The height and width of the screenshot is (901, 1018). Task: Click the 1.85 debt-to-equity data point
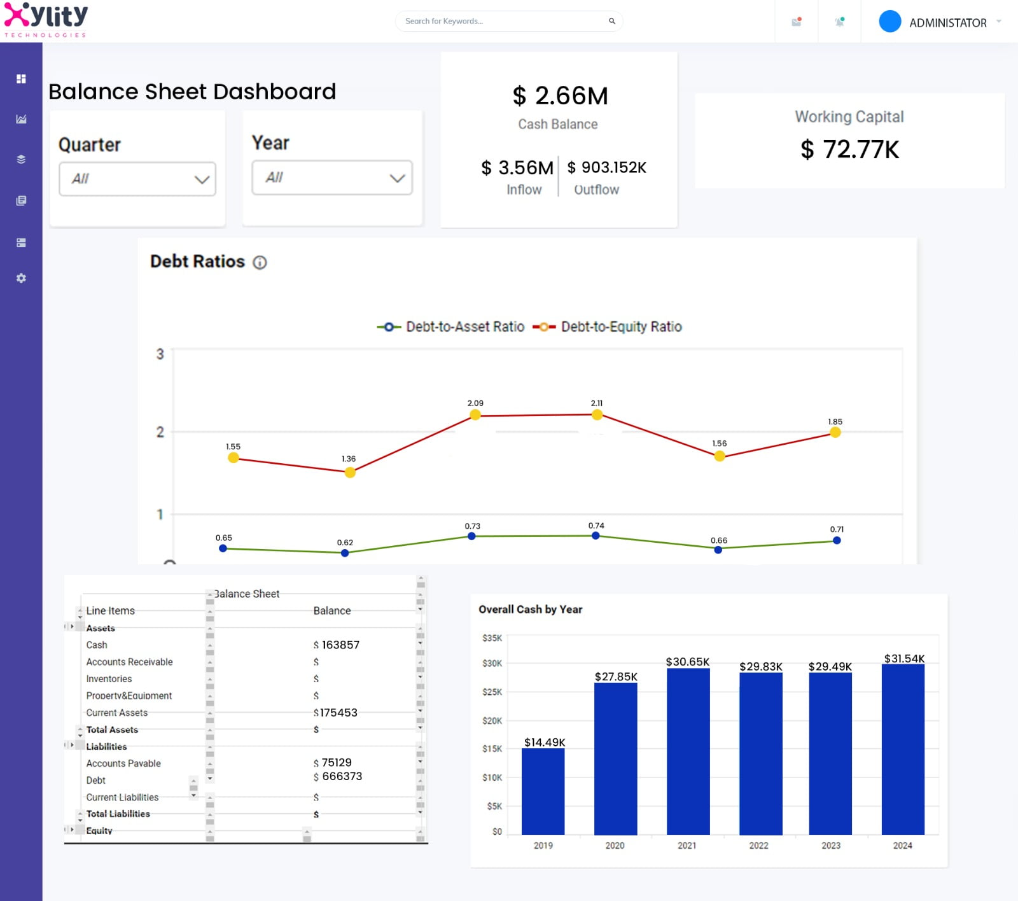click(x=835, y=433)
